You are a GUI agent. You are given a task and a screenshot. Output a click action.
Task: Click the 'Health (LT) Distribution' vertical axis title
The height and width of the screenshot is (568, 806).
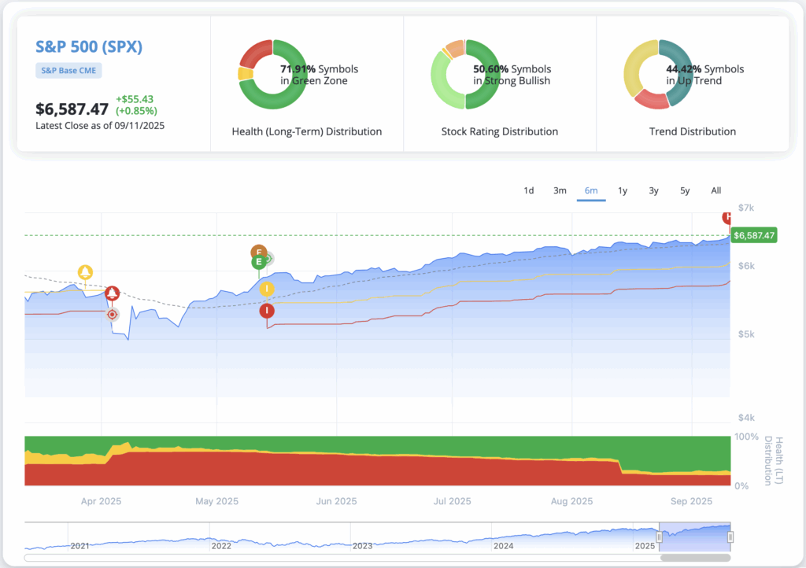(774, 461)
